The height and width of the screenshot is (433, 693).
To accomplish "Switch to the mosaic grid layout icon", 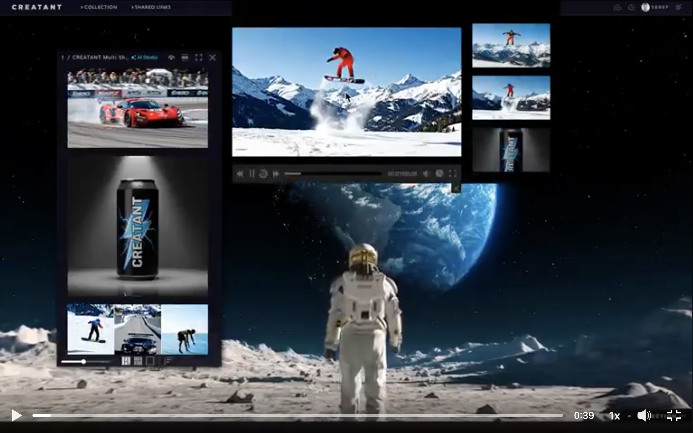I will pyautogui.click(x=138, y=361).
